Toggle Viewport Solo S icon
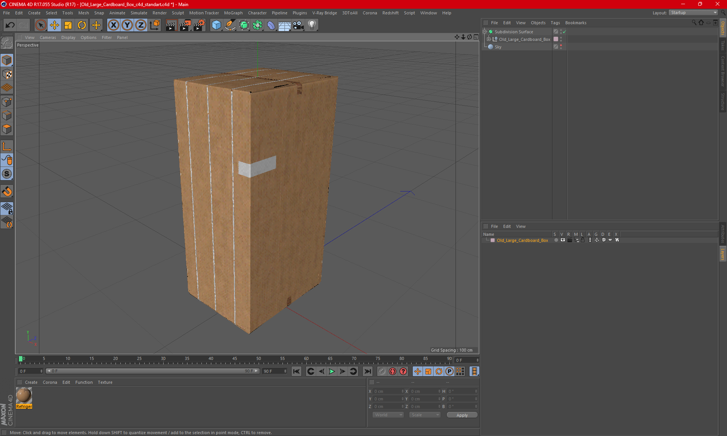The width and height of the screenshot is (727, 436). (7, 174)
